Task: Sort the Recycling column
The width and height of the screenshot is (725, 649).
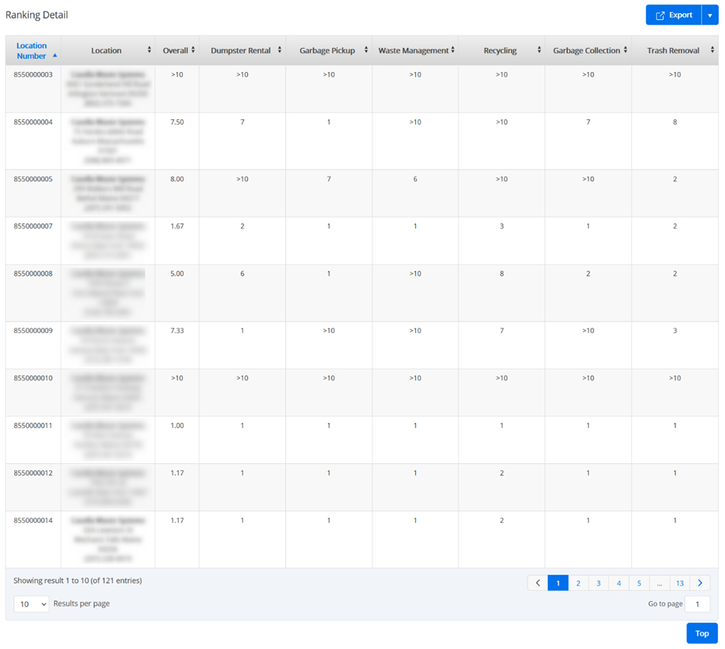Action: tap(502, 50)
